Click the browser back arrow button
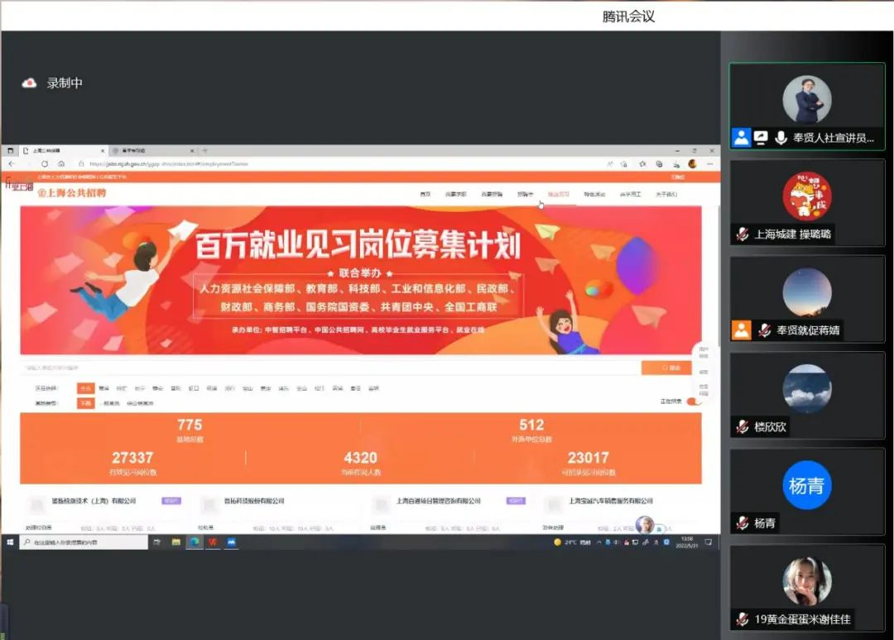The image size is (894, 640). (x=12, y=164)
